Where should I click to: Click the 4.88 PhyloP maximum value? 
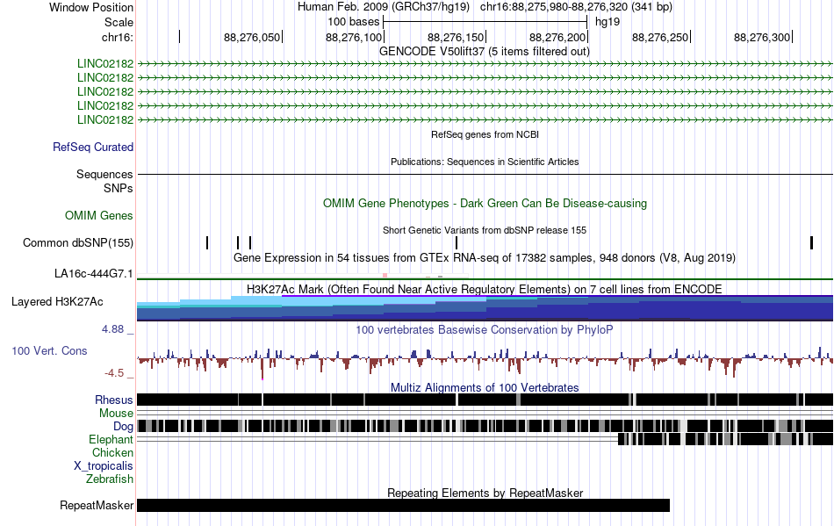tap(112, 329)
